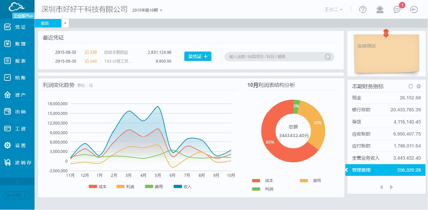The width and height of the screenshot is (428, 210).
Task: Click the voucher amount 8,800.00
Action: [164, 61]
